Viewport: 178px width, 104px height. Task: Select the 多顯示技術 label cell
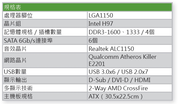click(45, 88)
